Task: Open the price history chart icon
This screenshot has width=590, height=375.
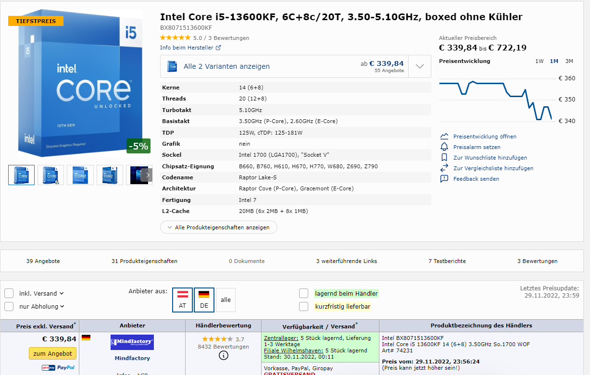Action: click(x=444, y=137)
